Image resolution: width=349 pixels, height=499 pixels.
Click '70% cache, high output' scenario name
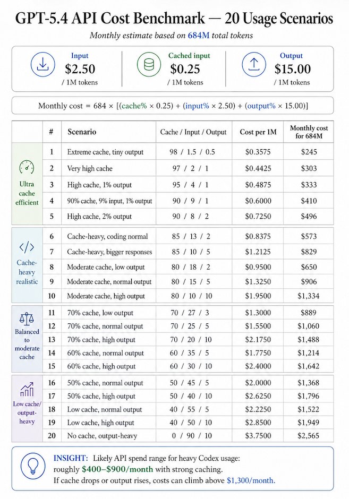101,340
